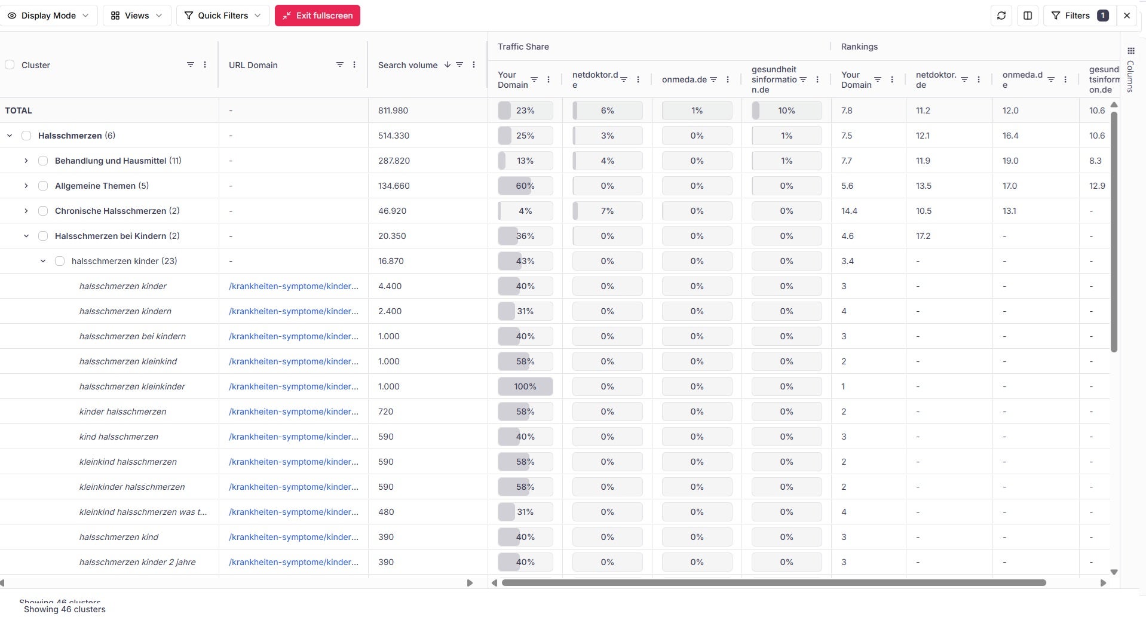The width and height of the screenshot is (1146, 617).
Task: Check the Halsschmerzen cluster checkbox
Action: 26,136
